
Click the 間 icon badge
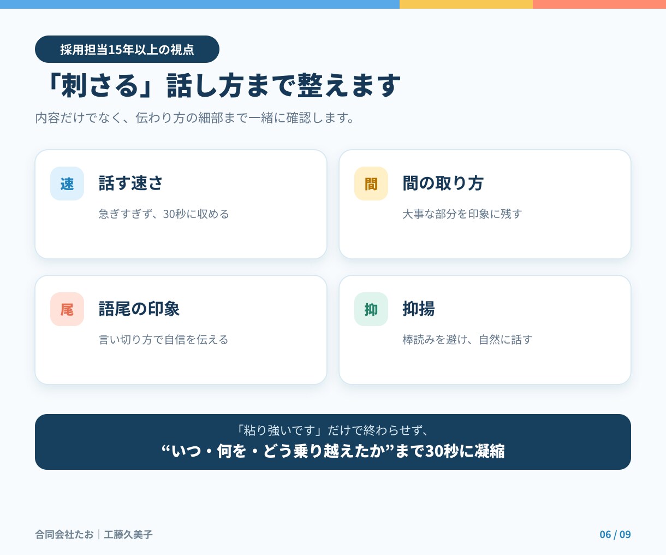click(x=371, y=184)
